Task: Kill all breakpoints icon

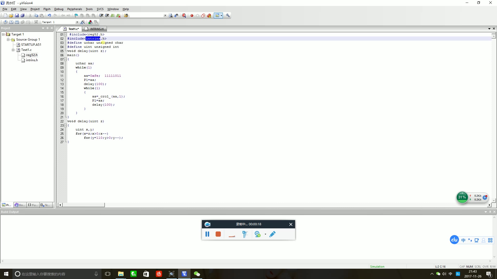Action: pos(209,16)
